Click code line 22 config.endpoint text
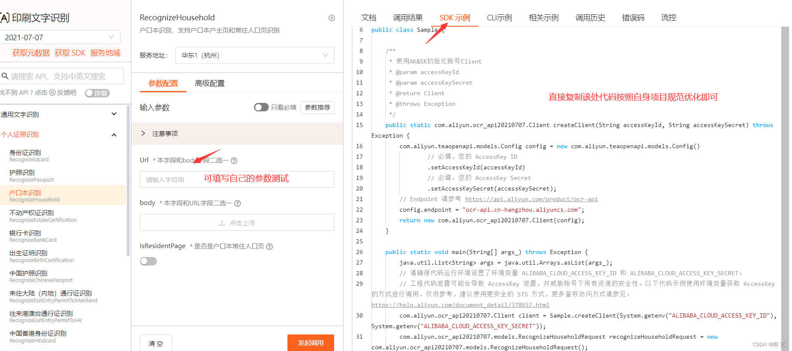This screenshot has width=792, height=351. 492,210
